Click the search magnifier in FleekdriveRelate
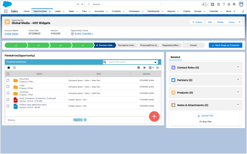Viewport: 247px width, 154px height. click(105, 62)
